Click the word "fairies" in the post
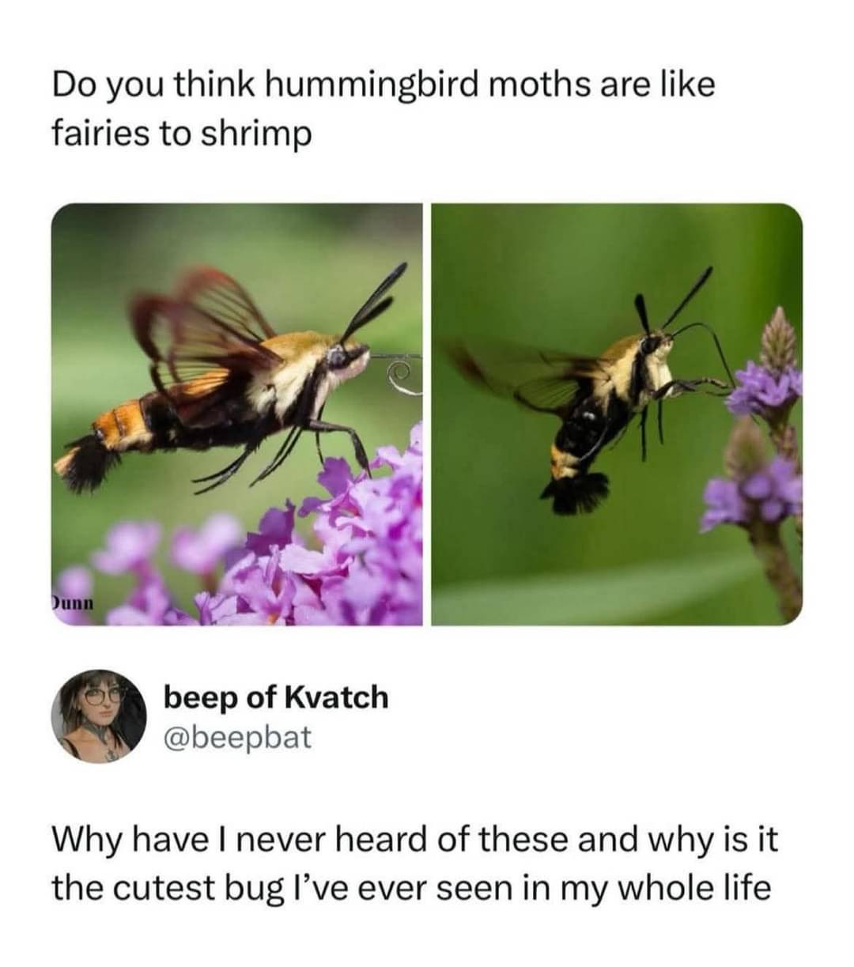The image size is (854, 967). click(101, 133)
